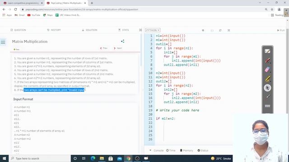Click the reset code icon in editor toolbar
The height and width of the screenshot is (162, 289).
click(x=220, y=30)
